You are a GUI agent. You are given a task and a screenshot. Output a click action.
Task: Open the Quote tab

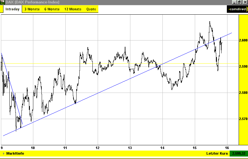91,9
